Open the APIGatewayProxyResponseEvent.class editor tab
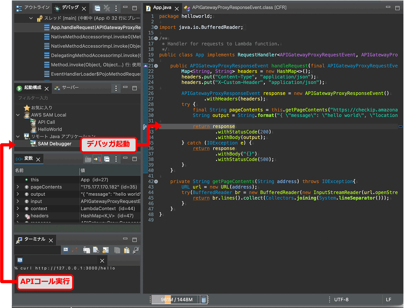Image resolution: width=404 pixels, height=308 pixels. click(239, 7)
